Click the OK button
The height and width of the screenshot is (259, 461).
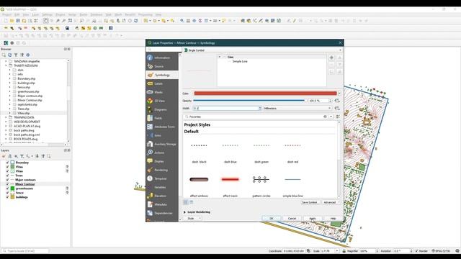coord(271,219)
